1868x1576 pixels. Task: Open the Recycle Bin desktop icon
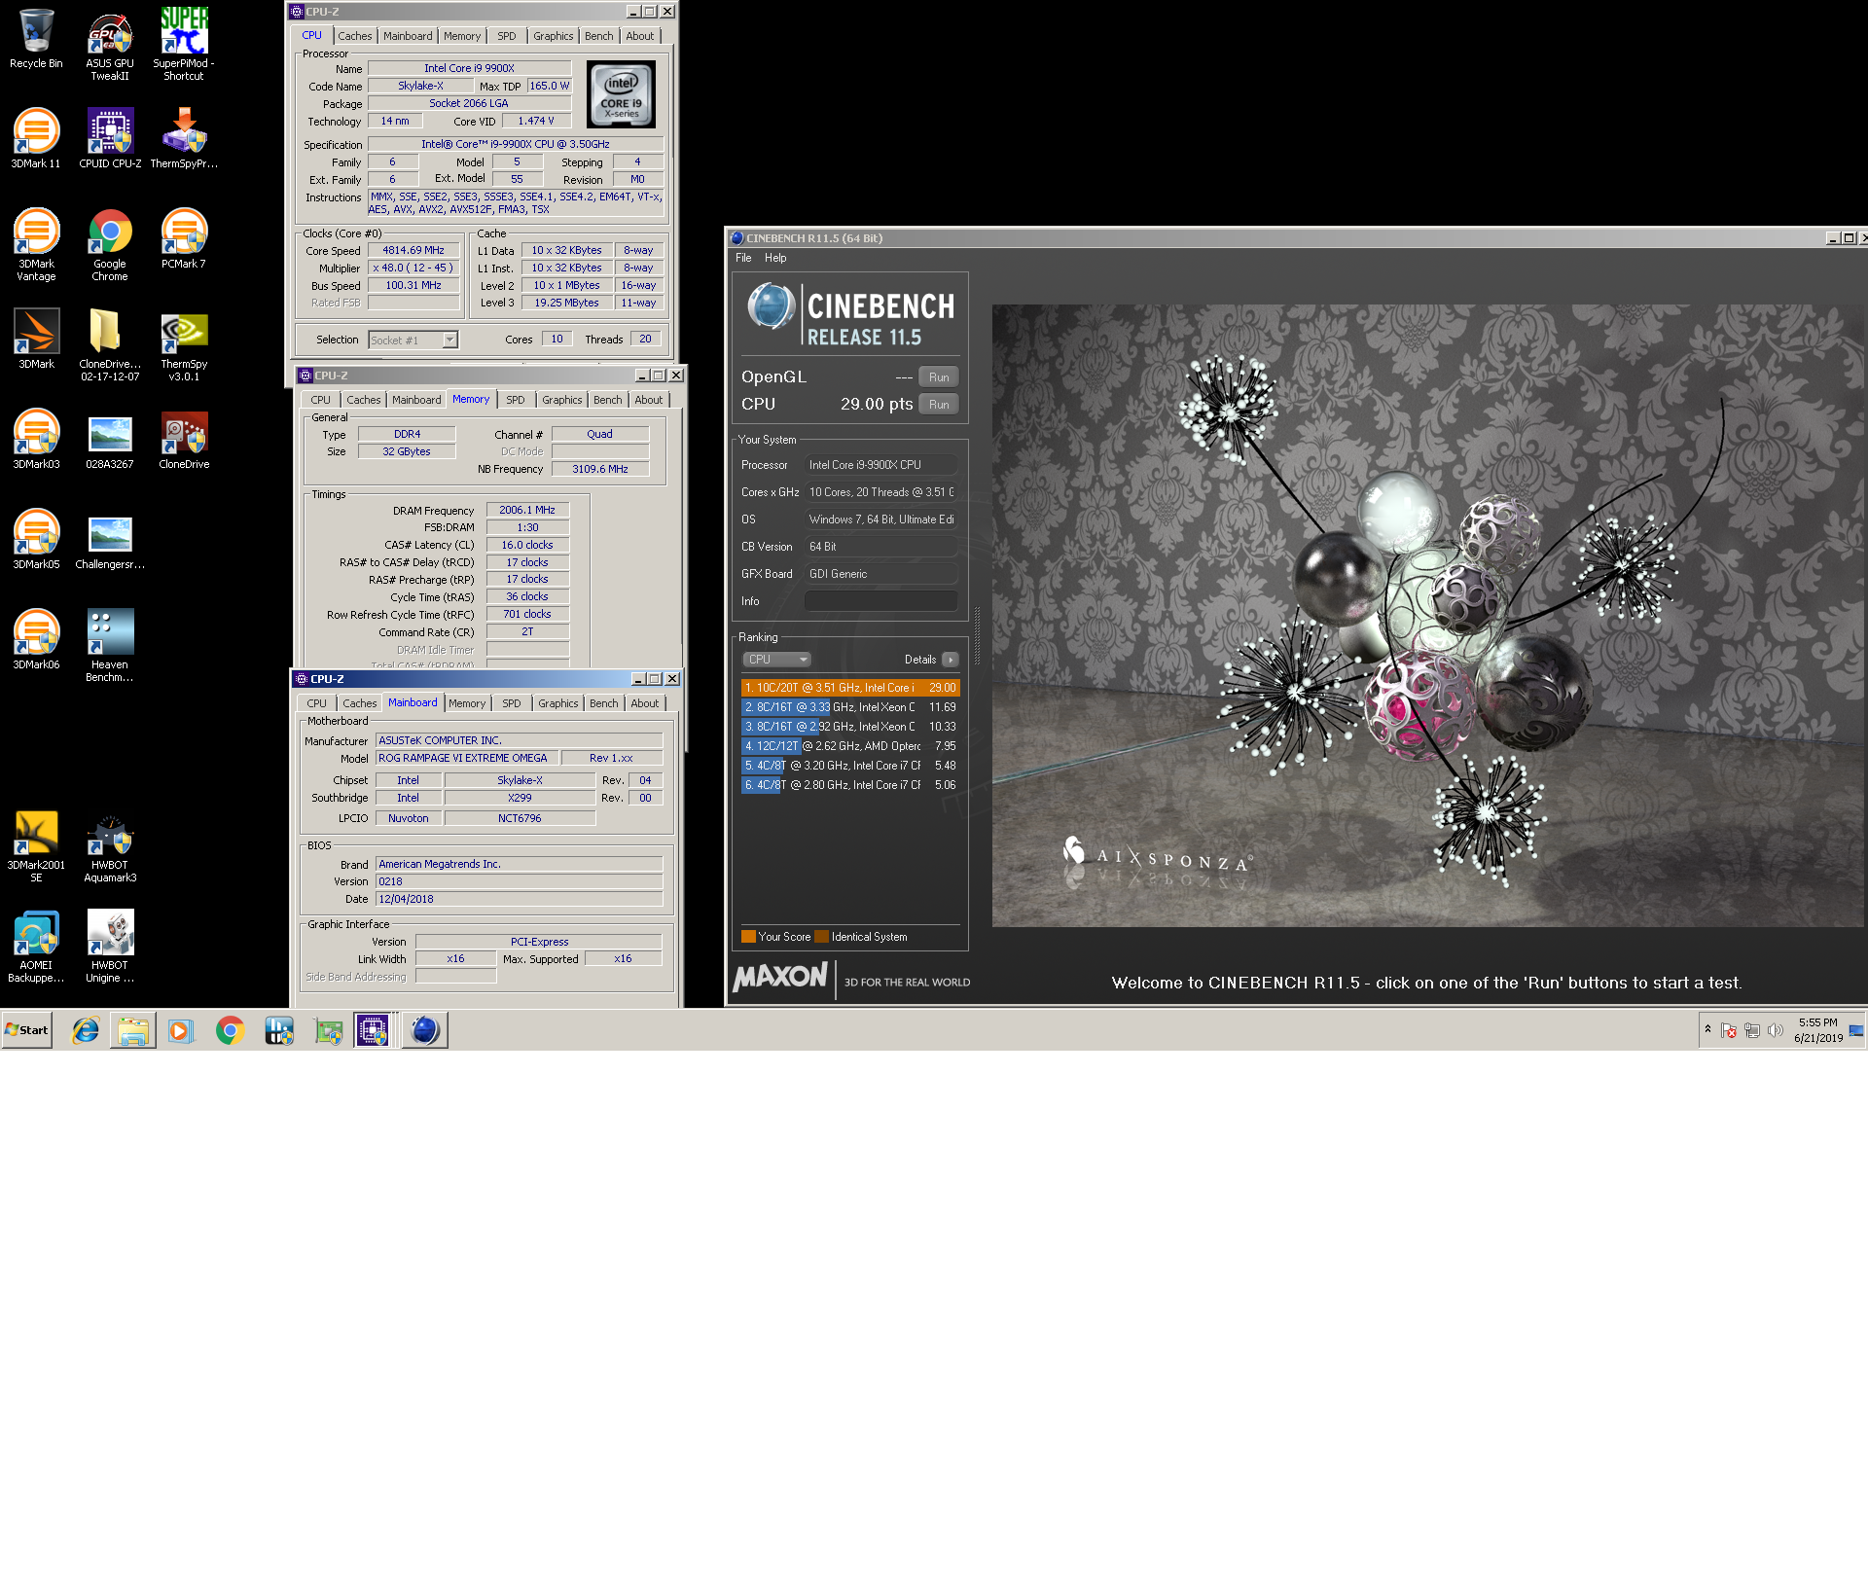pos(36,39)
